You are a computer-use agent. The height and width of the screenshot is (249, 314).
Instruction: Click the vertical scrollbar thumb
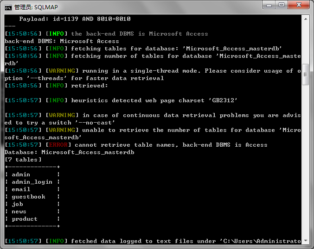(x=306, y=75)
